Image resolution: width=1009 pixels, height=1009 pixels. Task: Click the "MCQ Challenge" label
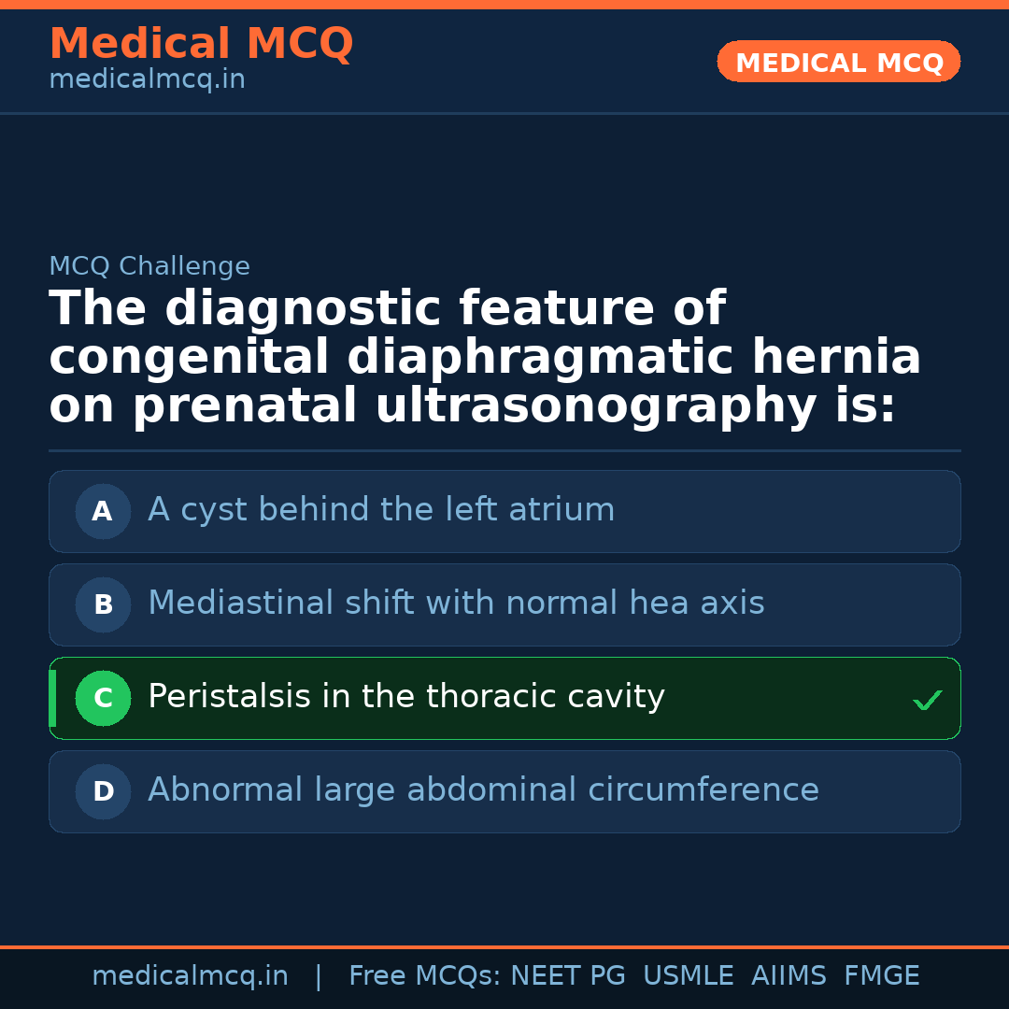click(149, 266)
